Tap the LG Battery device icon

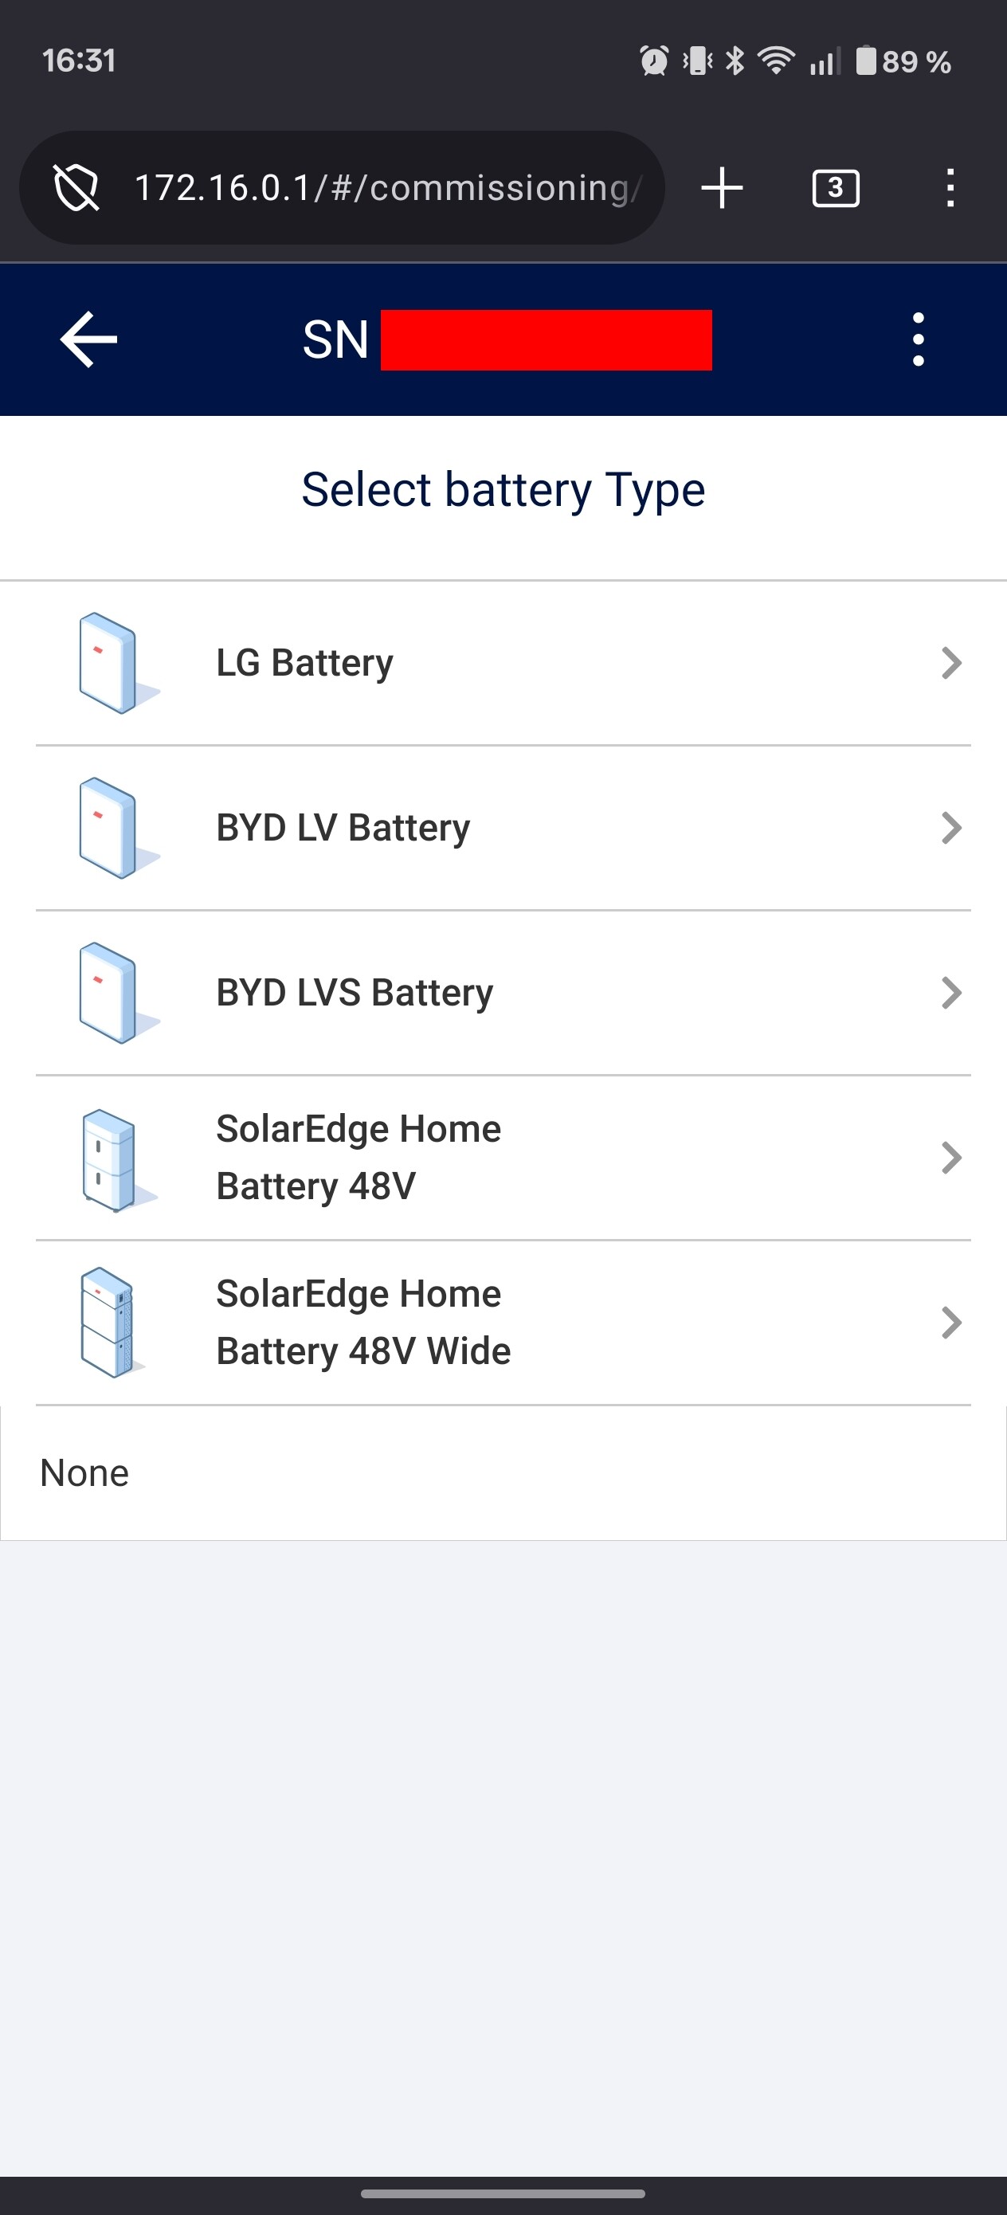(x=111, y=663)
